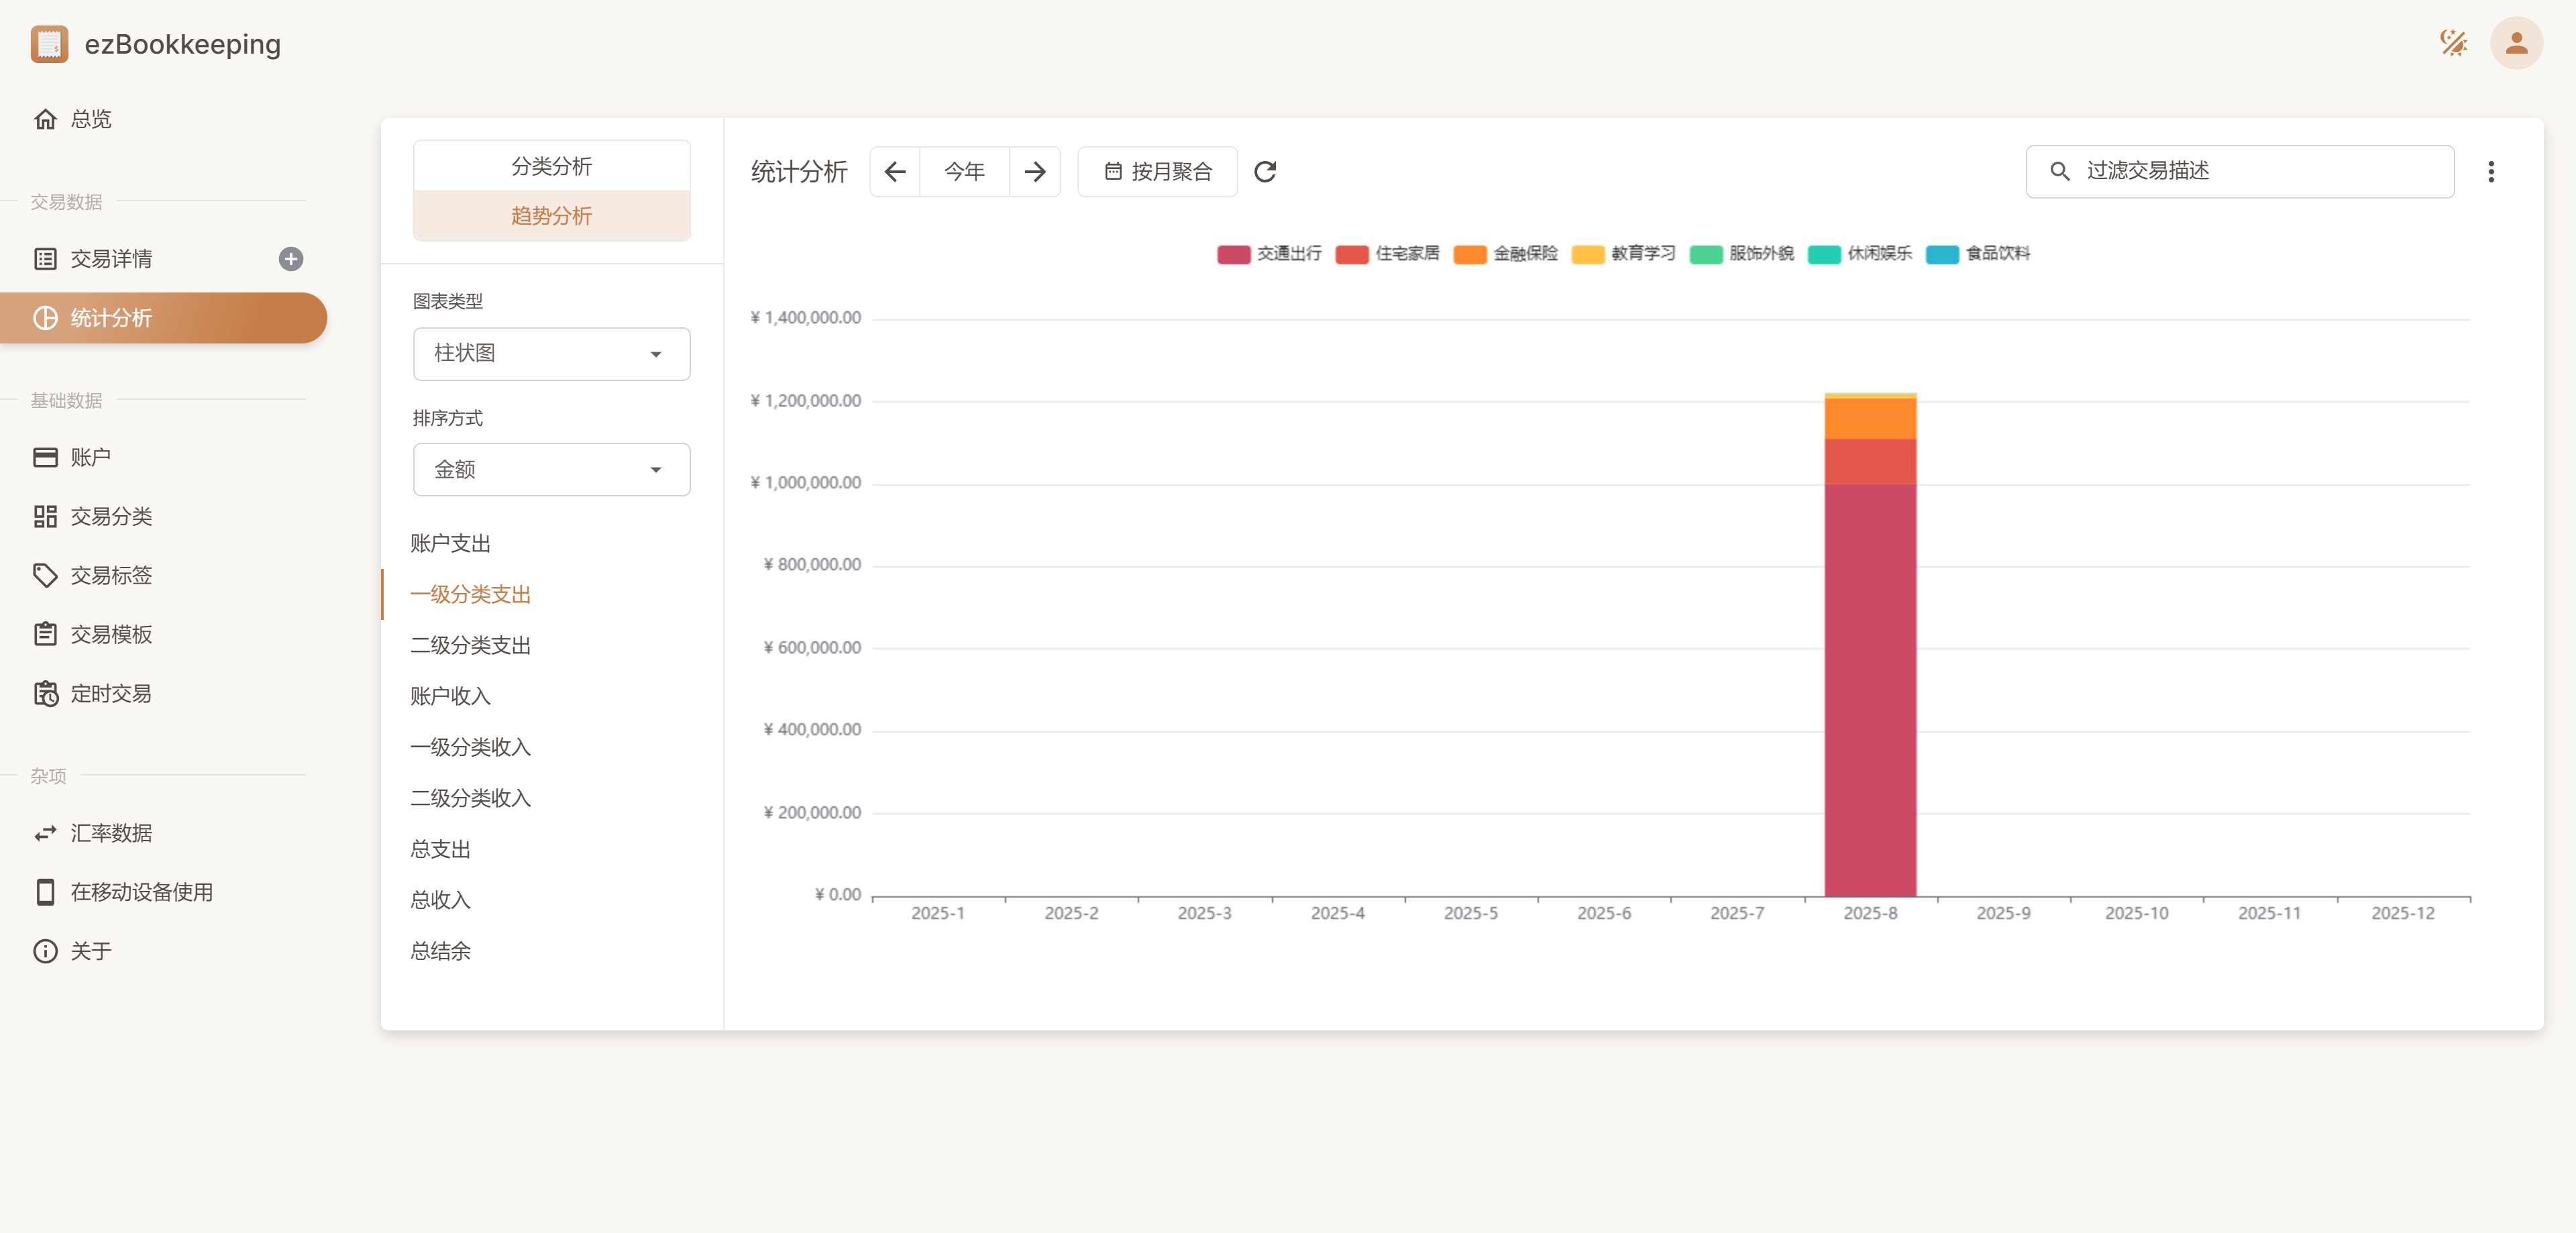Click the 今年 date range button
The height and width of the screenshot is (1233, 2576).
[x=964, y=172]
